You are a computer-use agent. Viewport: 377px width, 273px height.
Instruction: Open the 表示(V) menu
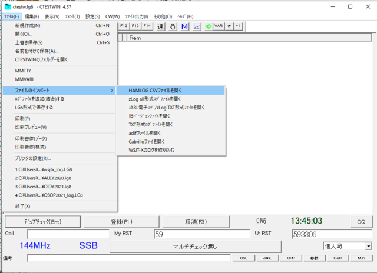coord(52,16)
